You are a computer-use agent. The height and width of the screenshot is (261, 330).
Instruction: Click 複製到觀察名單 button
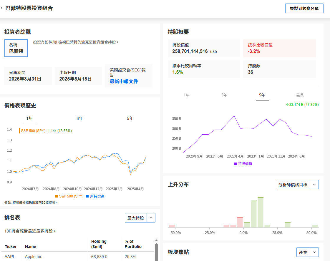304,9
